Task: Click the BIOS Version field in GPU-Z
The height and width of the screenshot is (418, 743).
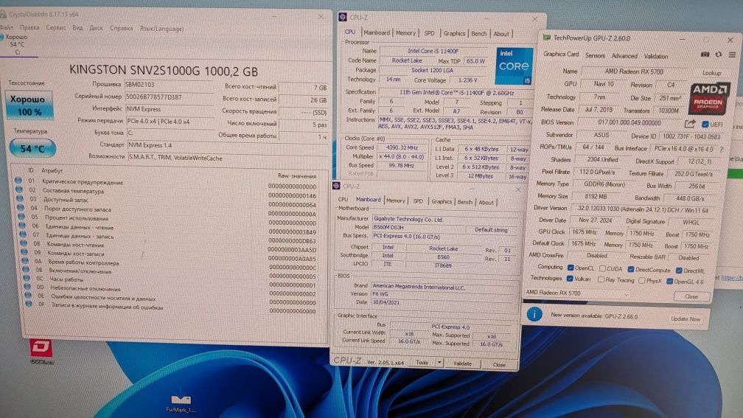Action: pos(634,122)
